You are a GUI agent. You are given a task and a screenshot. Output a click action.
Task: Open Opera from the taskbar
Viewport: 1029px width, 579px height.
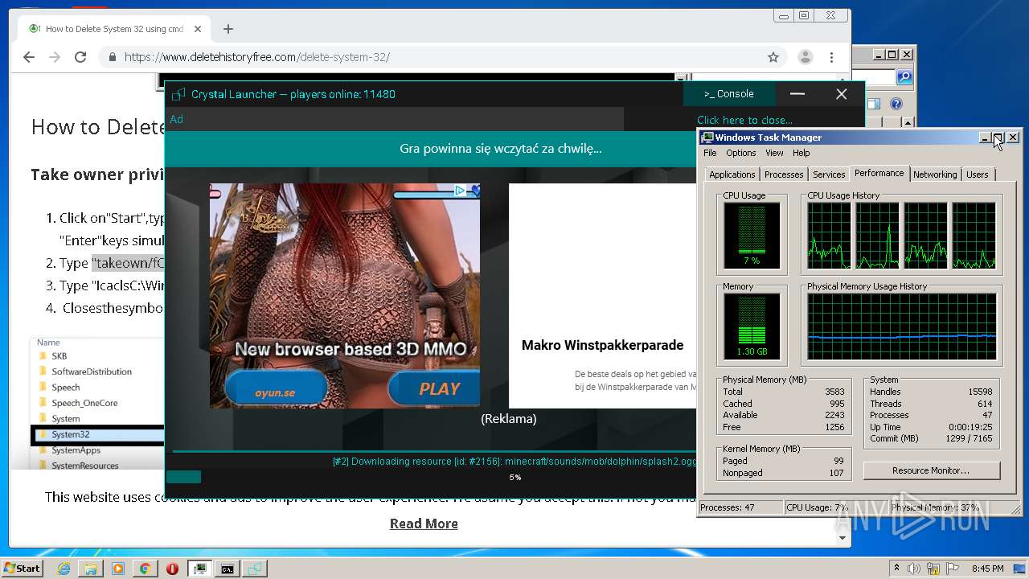coord(172,569)
